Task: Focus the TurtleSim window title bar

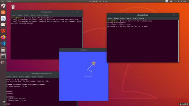Action: [84, 50]
